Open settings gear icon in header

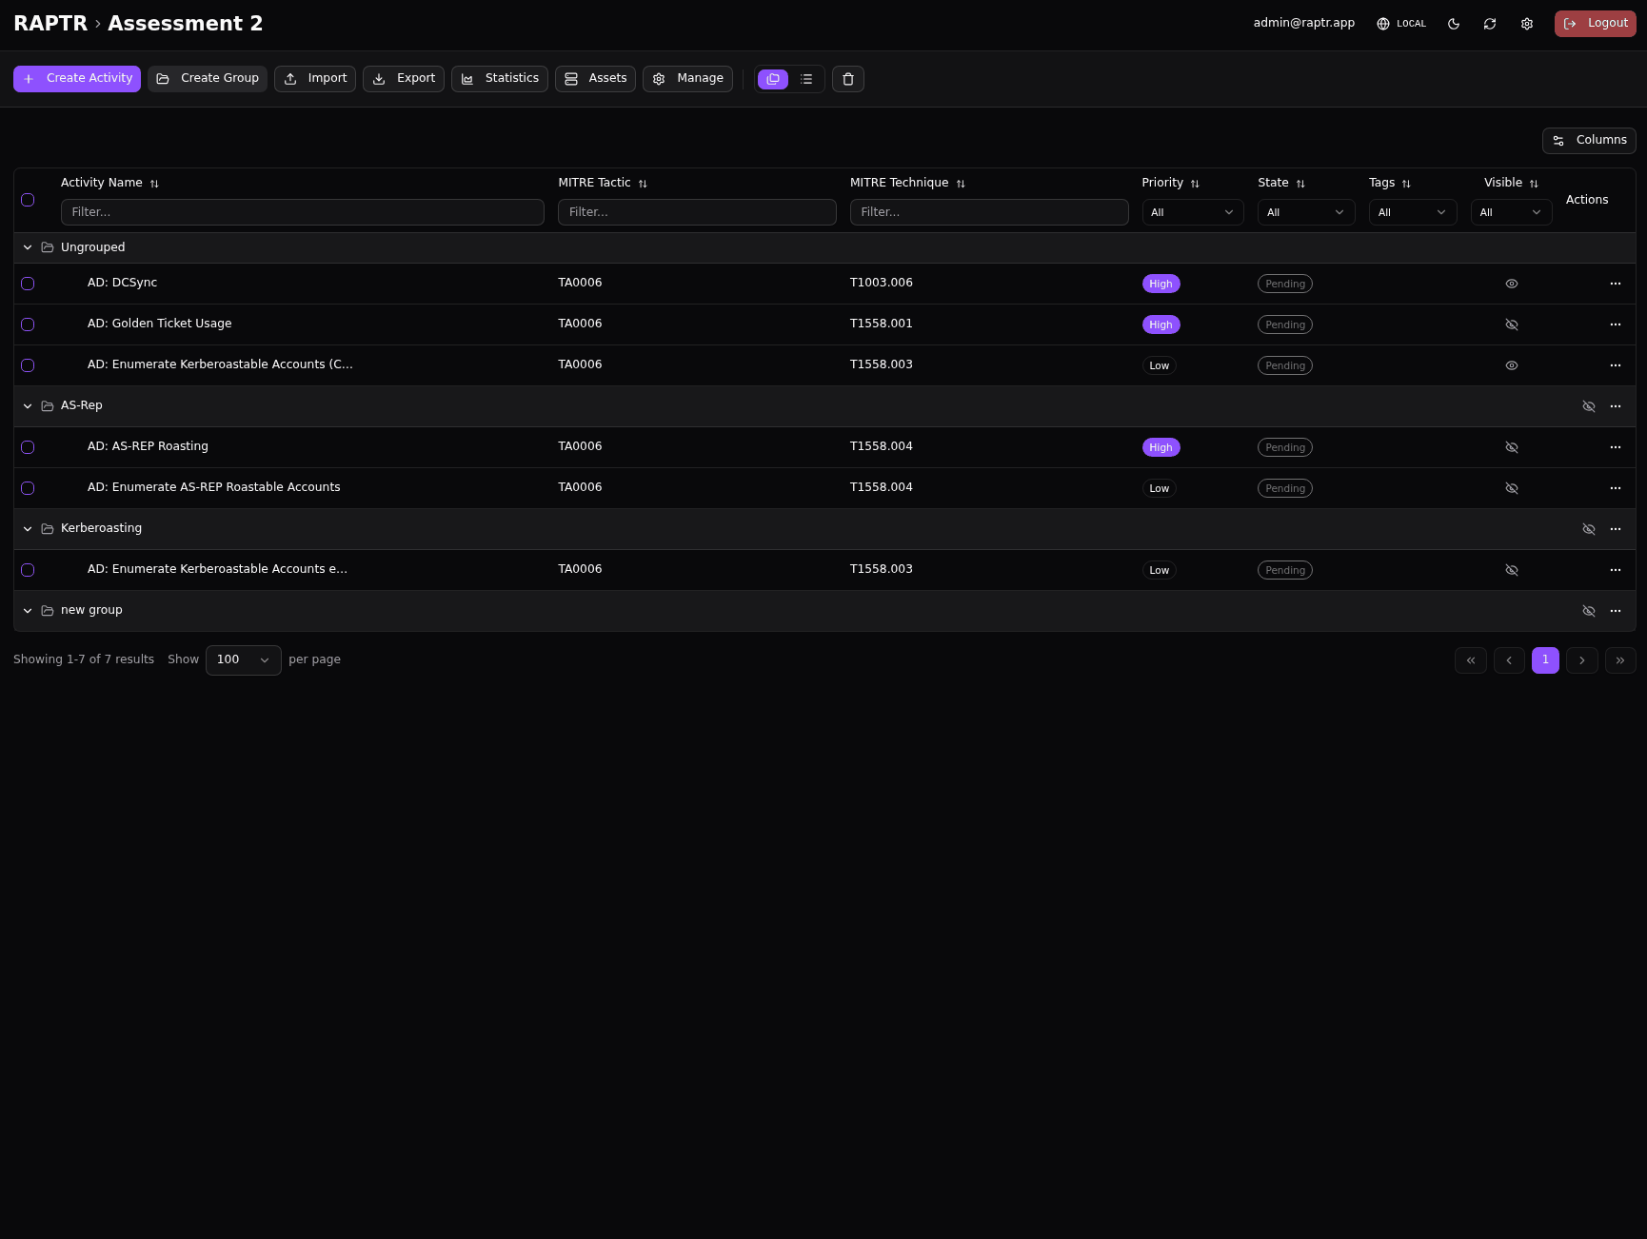(1527, 24)
